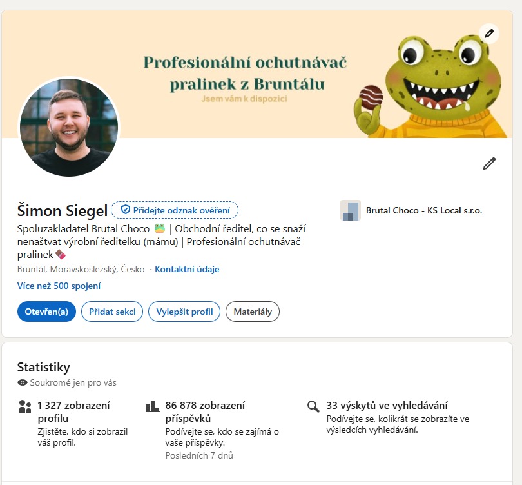
Task: Click the people icon next to profile views
Action: (23, 406)
